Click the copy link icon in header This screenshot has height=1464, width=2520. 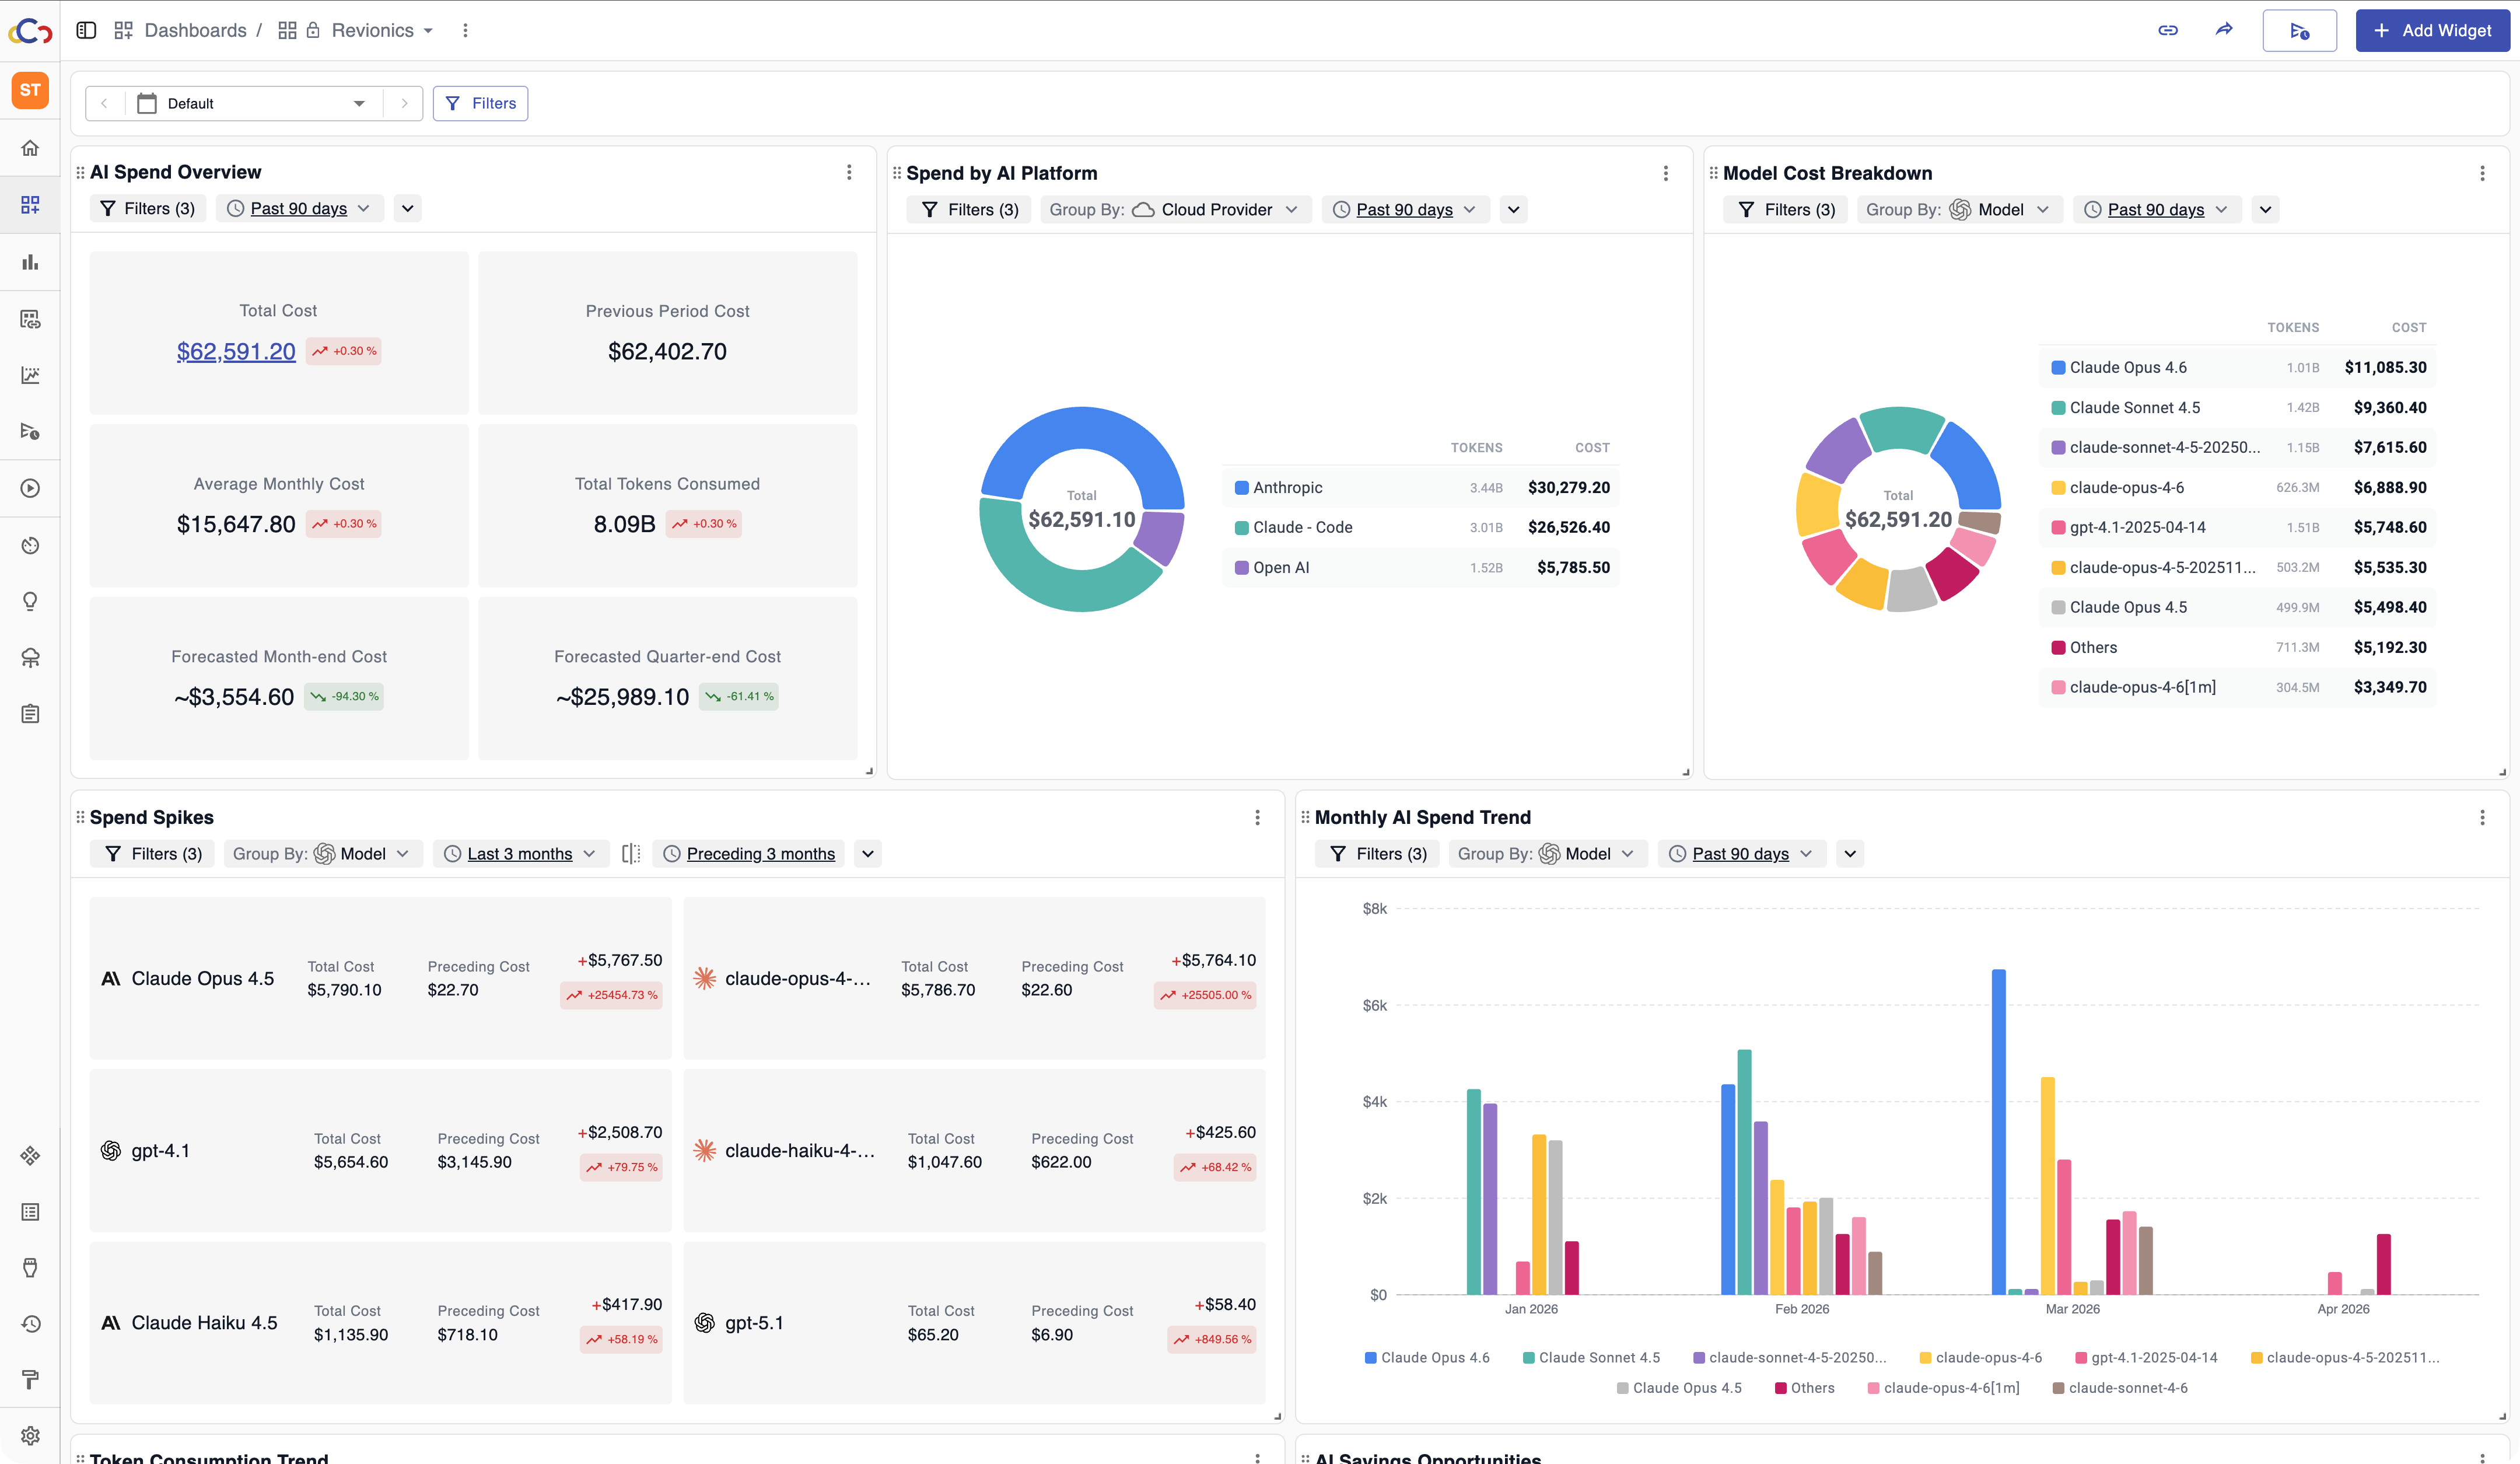[x=2167, y=30]
